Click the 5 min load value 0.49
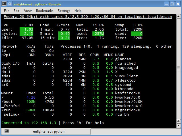This screenshot has width=182, height=136. pos(64,34)
